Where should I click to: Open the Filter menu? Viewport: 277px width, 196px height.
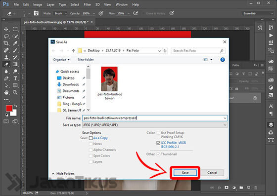(87, 4)
